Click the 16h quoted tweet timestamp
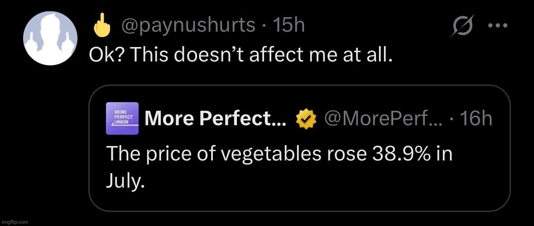This screenshot has width=534, height=226. 475,119
